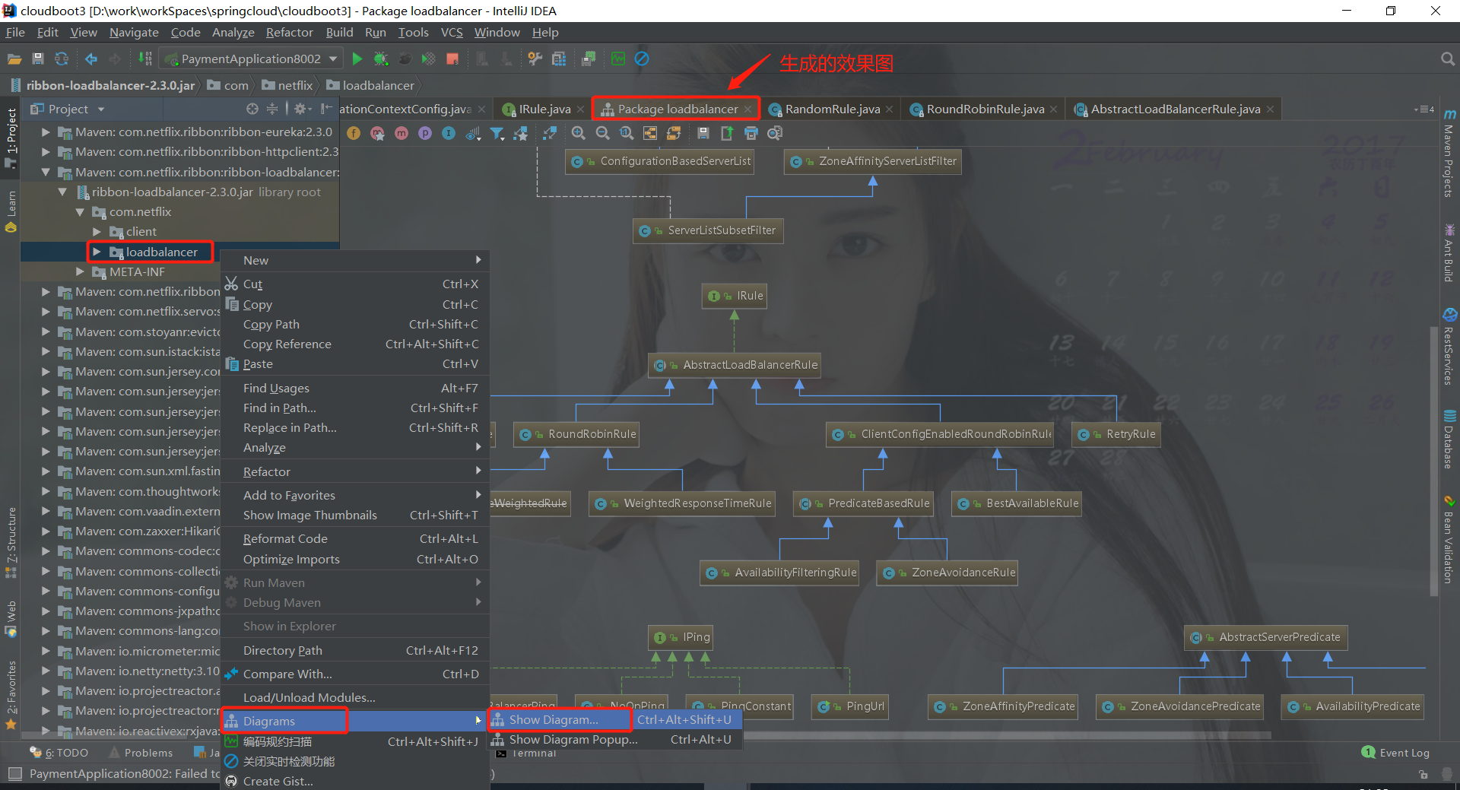Switch to the RandomRule.java tab
This screenshot has height=790, width=1460.
pos(830,109)
